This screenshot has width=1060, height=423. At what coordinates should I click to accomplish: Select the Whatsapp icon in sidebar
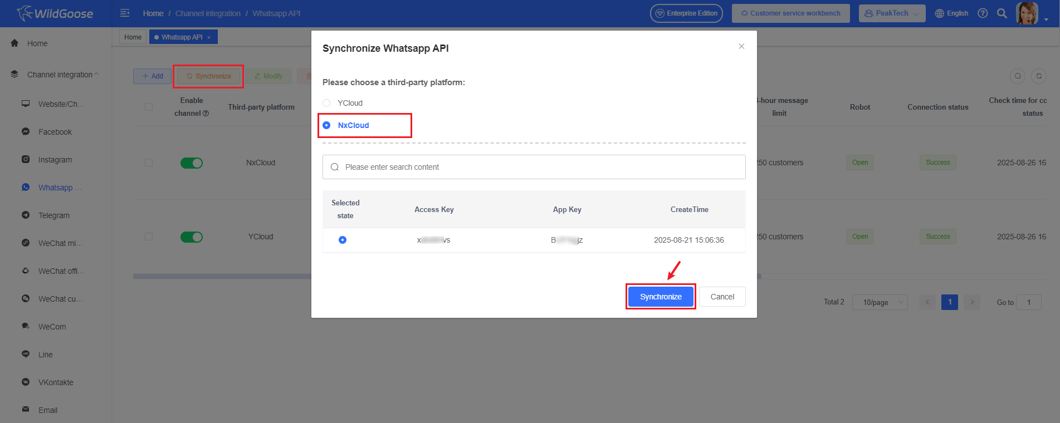coord(26,187)
